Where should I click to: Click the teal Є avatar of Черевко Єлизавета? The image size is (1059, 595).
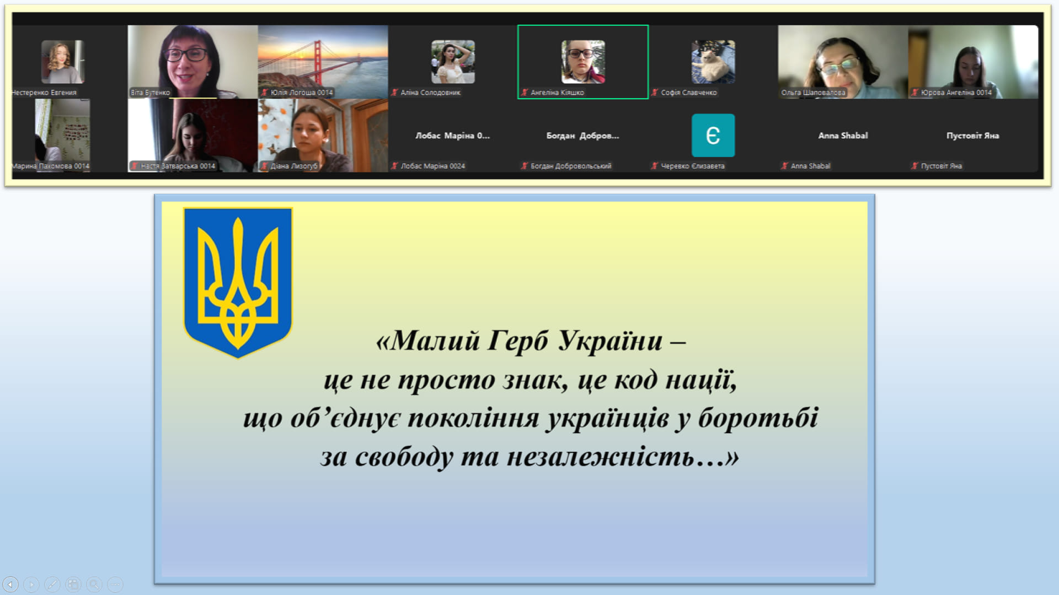[713, 136]
